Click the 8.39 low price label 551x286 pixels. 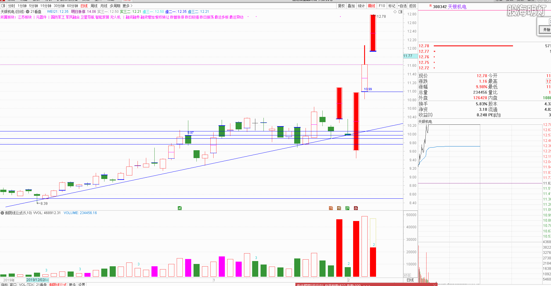pos(44,204)
